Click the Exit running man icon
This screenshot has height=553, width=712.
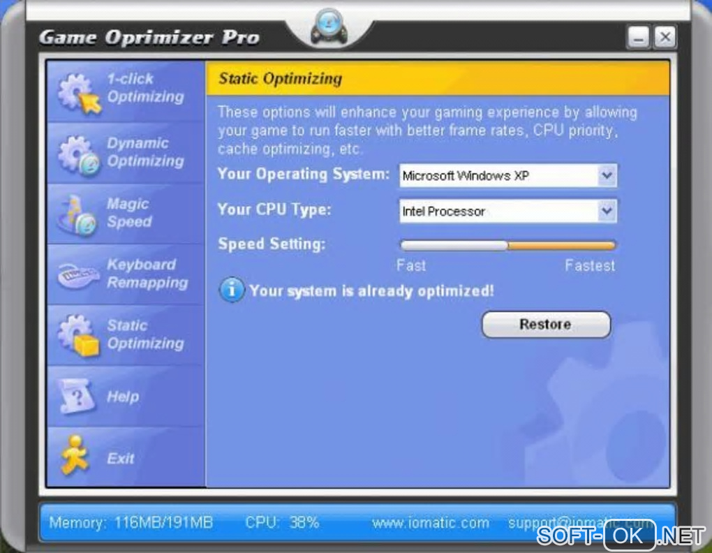pyautogui.click(x=75, y=455)
